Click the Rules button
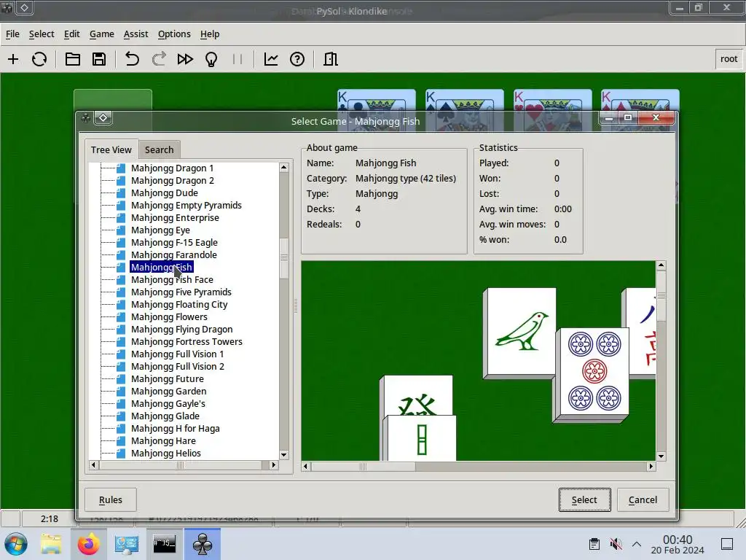The width and height of the screenshot is (746, 560). (x=111, y=499)
